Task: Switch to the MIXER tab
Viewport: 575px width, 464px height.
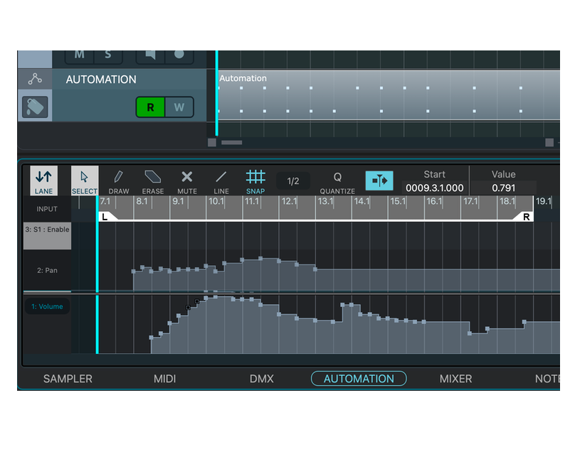Action: tap(455, 379)
